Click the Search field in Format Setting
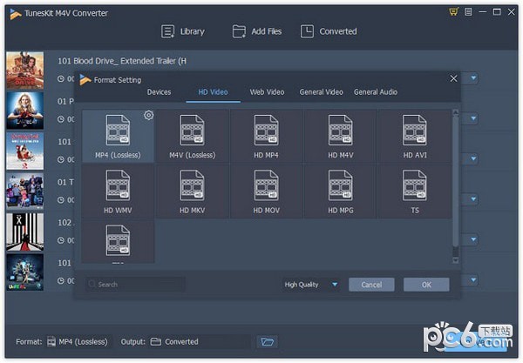Image resolution: width=523 pixels, height=363 pixels. (135, 285)
